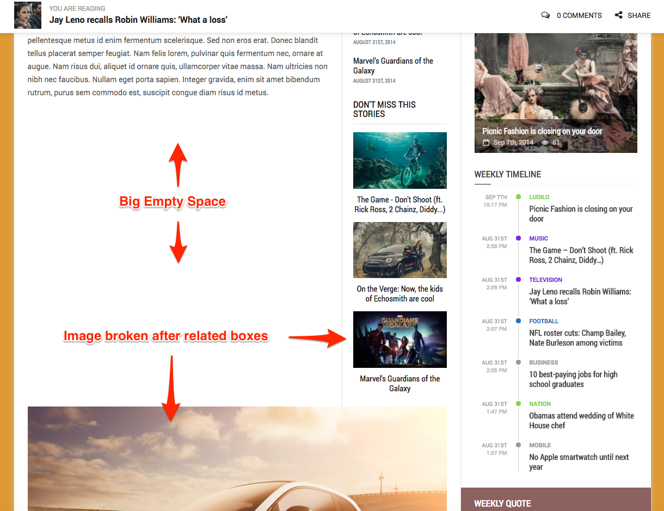This screenshot has height=511, width=664.
Task: Open timeline story 'Picnic Fashion is closing on your door'
Action: pyautogui.click(x=581, y=214)
